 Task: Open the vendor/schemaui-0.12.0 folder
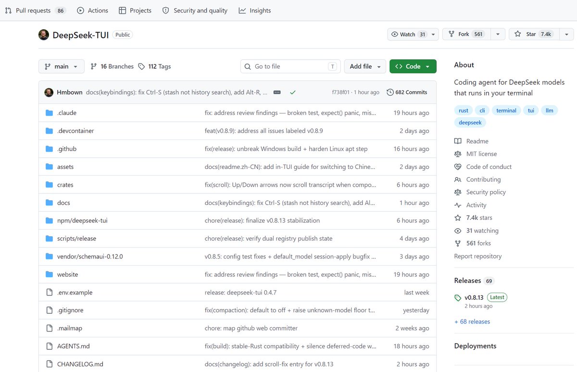(x=90, y=257)
